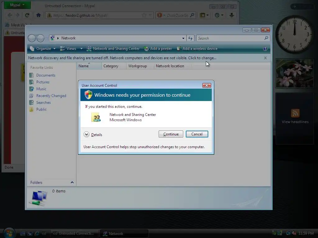Click Add a printer in toolbar

click(x=158, y=49)
